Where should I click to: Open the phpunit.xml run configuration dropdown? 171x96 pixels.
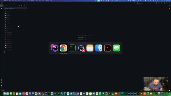click(140, 3)
